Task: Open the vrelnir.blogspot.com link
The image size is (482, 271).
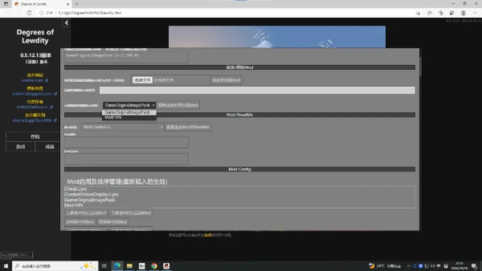Action: 35,94
